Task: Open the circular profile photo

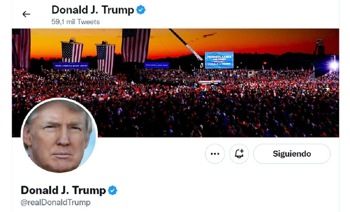Action: click(x=59, y=135)
